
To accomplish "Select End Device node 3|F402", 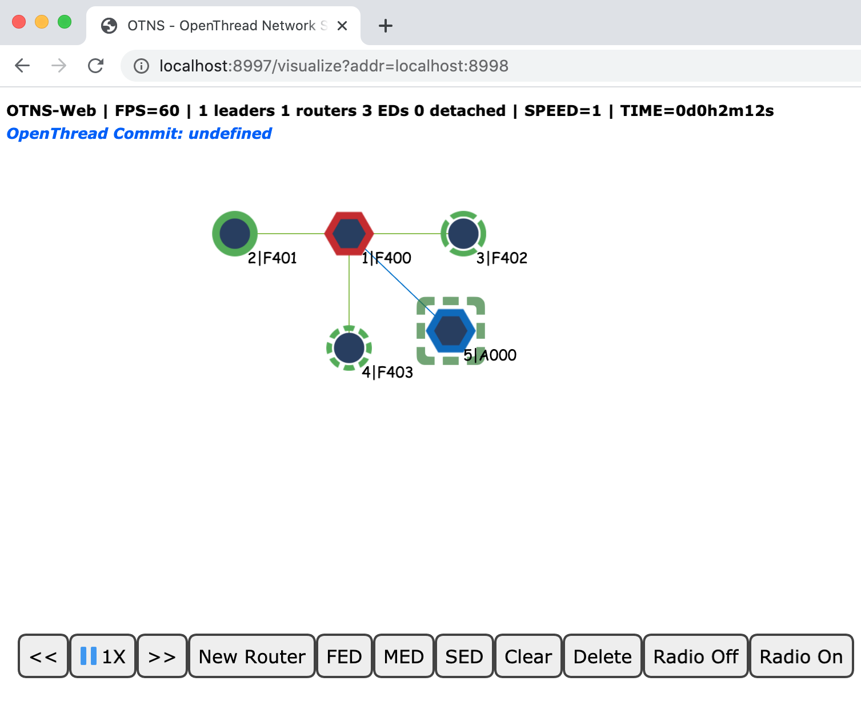I will point(463,233).
